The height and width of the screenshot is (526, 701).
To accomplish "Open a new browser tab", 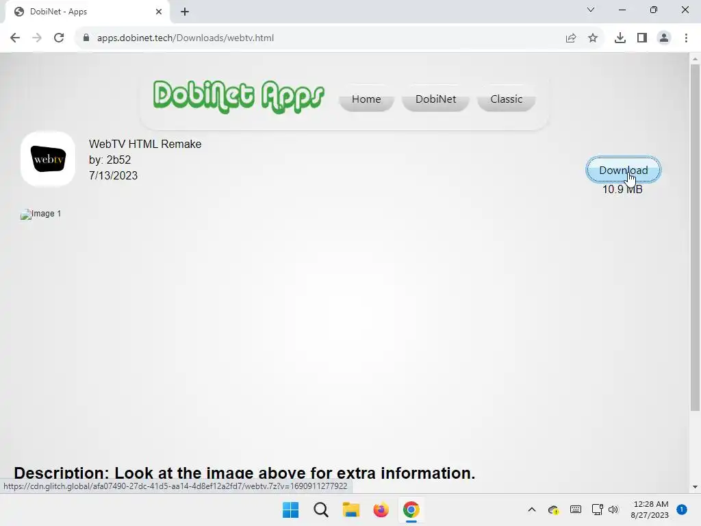I will coord(185,12).
